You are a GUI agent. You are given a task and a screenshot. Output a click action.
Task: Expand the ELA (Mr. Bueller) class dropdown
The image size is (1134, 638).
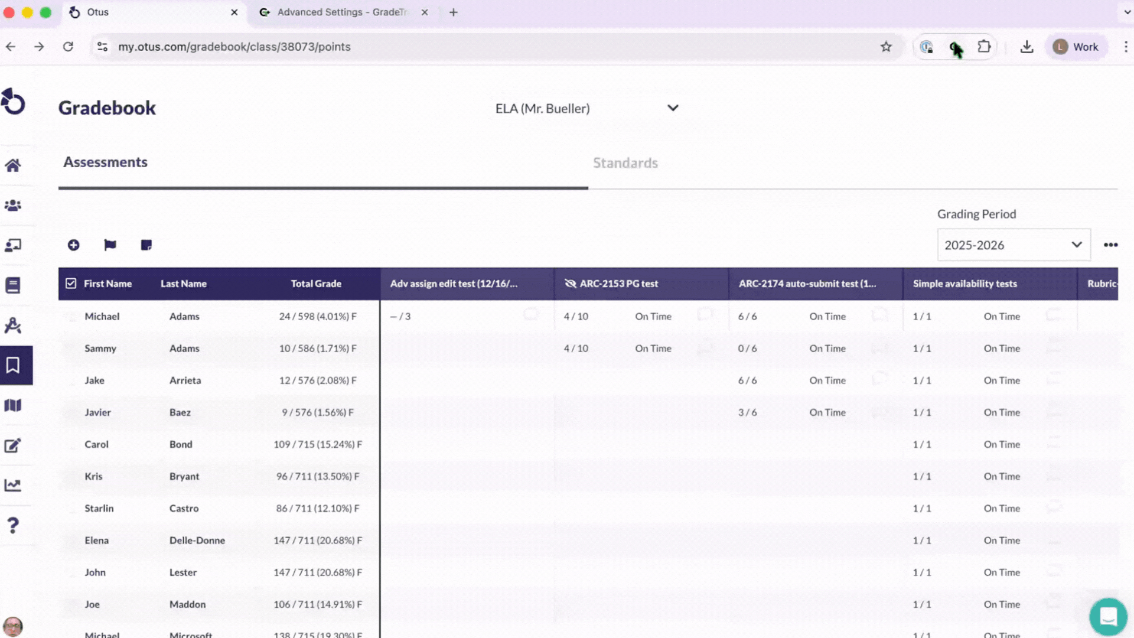pyautogui.click(x=673, y=108)
